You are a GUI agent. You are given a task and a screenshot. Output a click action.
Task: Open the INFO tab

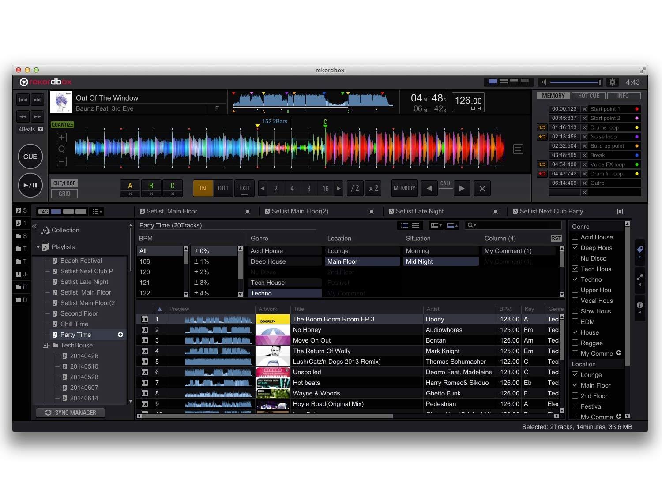point(623,96)
